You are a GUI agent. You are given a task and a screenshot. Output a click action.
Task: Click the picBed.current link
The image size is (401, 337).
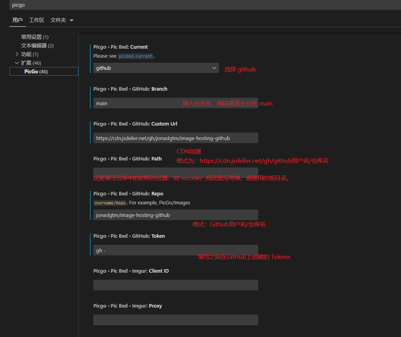click(x=136, y=56)
